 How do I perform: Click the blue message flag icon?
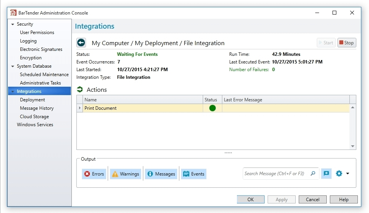[x=326, y=173]
